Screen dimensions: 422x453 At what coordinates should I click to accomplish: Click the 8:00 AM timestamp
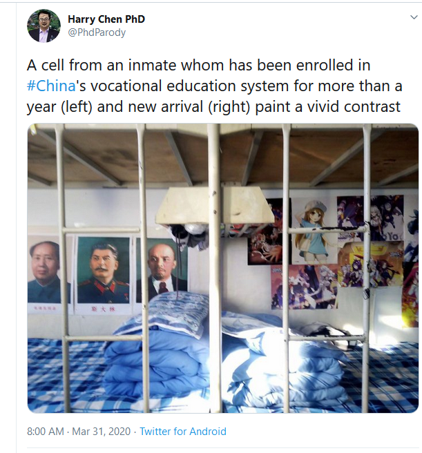coord(46,432)
